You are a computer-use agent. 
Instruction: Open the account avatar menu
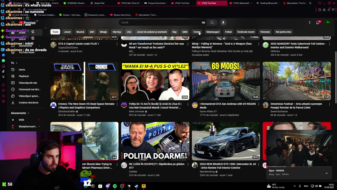click(x=328, y=22)
